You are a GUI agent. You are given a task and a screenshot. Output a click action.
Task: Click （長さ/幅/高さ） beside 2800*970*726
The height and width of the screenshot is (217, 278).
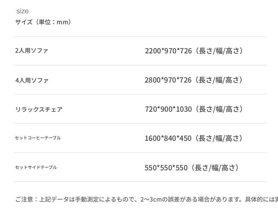pyautogui.click(x=219, y=80)
